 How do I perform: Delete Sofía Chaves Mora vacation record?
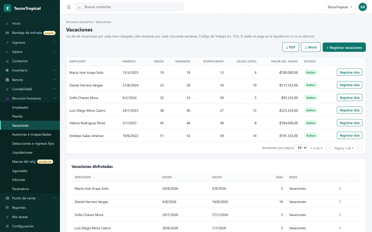coord(340,215)
